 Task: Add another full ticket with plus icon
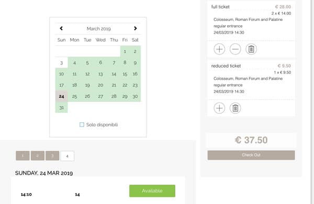pyautogui.click(x=219, y=49)
